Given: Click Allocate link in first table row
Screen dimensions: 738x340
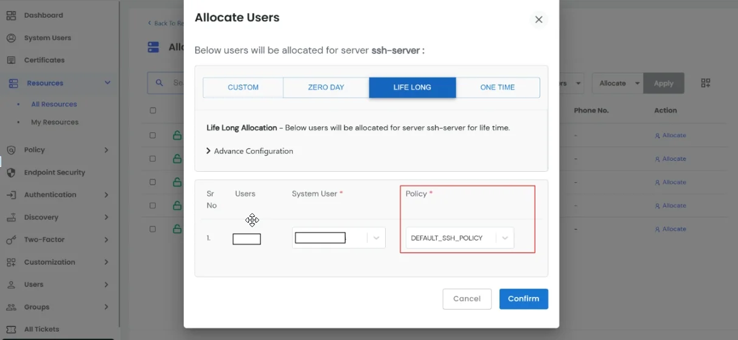Looking at the screenshot, I should (670, 135).
